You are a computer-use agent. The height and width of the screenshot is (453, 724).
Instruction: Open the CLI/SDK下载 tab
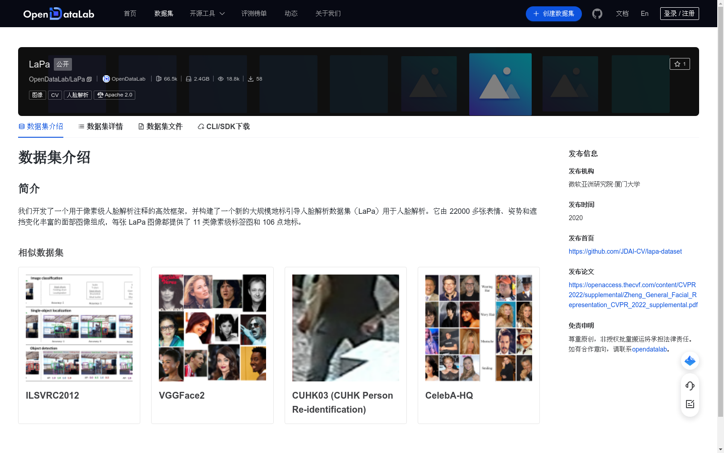(x=223, y=126)
